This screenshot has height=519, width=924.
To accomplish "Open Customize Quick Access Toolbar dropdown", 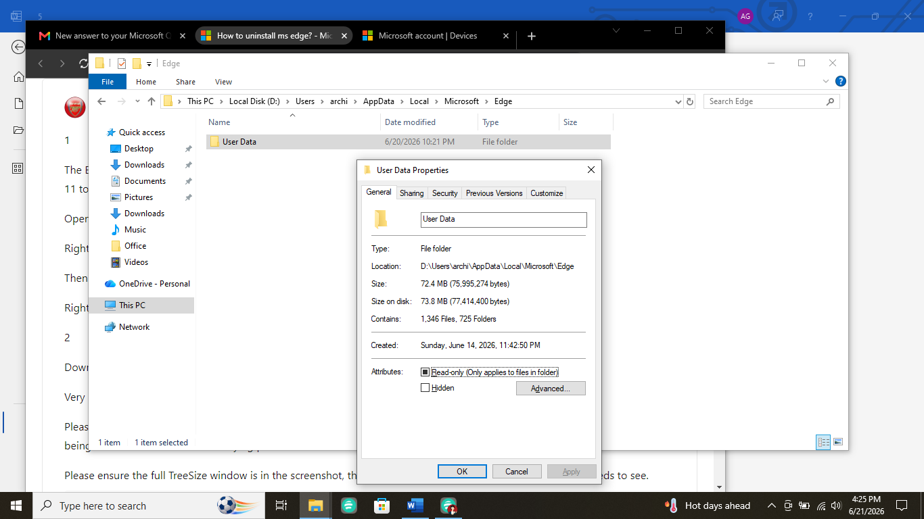I will 149,64.
